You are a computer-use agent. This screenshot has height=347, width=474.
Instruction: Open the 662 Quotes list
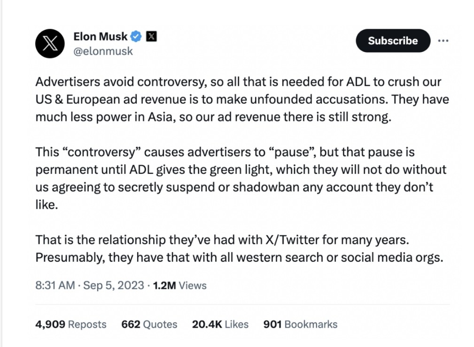[x=149, y=324]
